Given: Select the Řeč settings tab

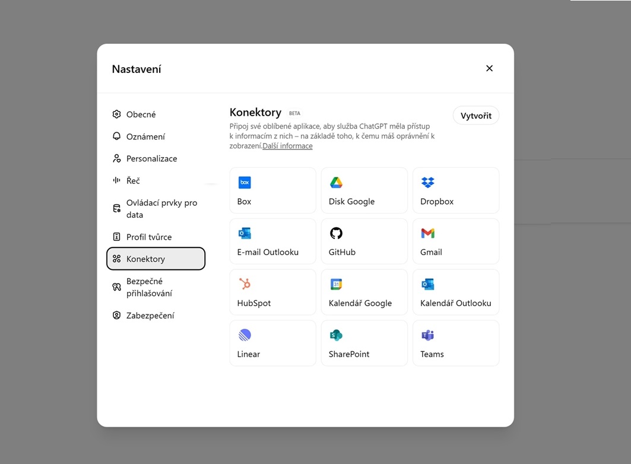Looking at the screenshot, I should pyautogui.click(x=156, y=180).
